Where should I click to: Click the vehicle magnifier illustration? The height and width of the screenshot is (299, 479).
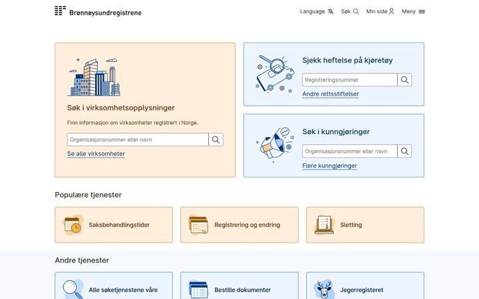pyautogui.click(x=275, y=74)
